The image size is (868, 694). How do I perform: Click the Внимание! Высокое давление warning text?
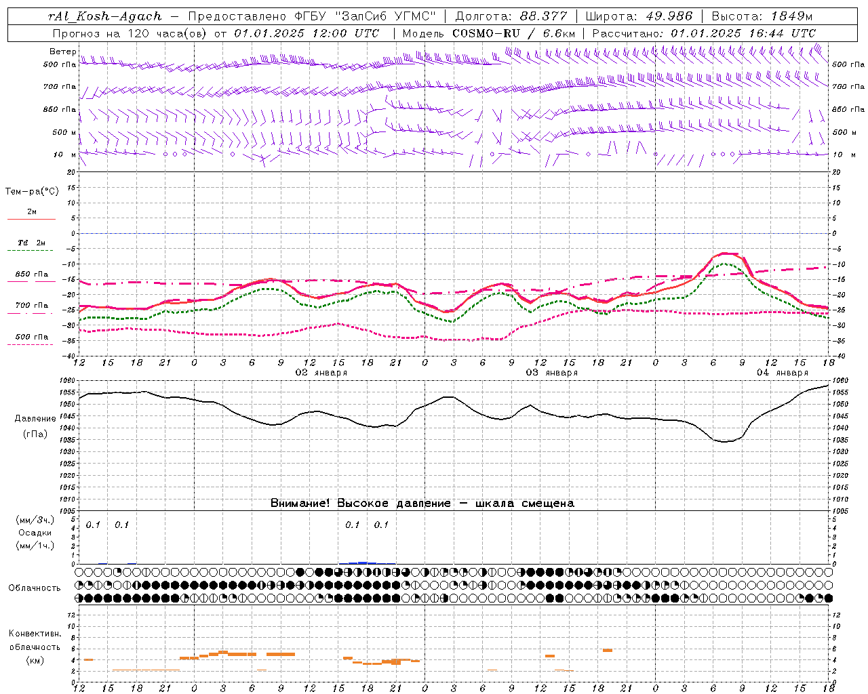pyautogui.click(x=422, y=504)
